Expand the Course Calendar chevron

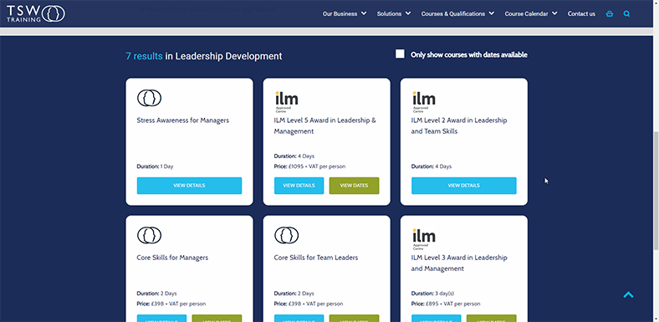point(554,13)
